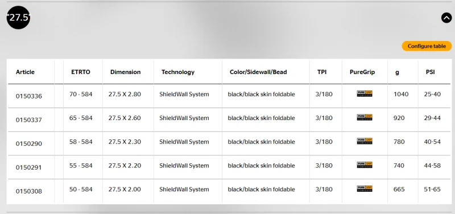The height and width of the screenshot is (214, 455).
Task: Click the TPI column header
Action: tap(322, 72)
